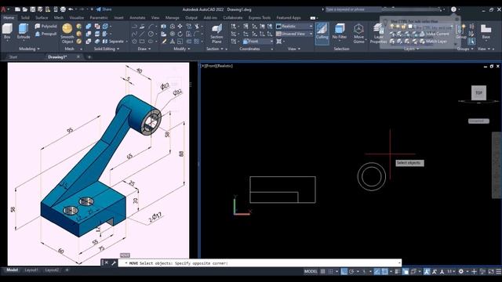The image size is (502, 282).
Task: Select the Line draw tool
Action: click(x=142, y=34)
